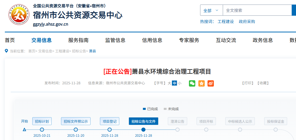Image resolution: width=296 pixels, height=140 pixels.
Task: Click the 全文搜索 search input field
Action: (257, 10)
